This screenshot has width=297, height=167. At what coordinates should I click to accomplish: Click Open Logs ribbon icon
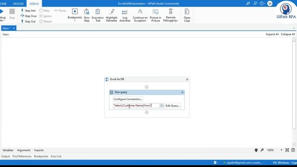pos(187,15)
